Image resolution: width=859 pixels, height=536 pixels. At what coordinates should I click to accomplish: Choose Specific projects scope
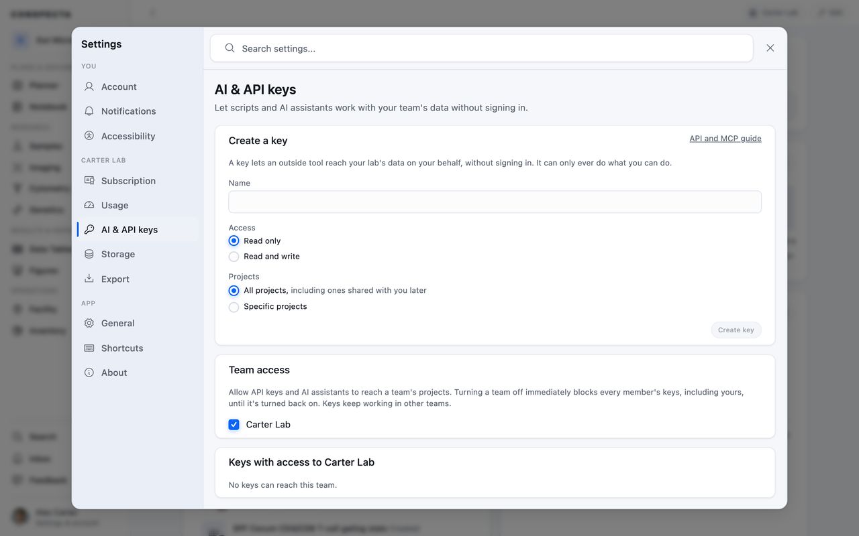coord(234,307)
